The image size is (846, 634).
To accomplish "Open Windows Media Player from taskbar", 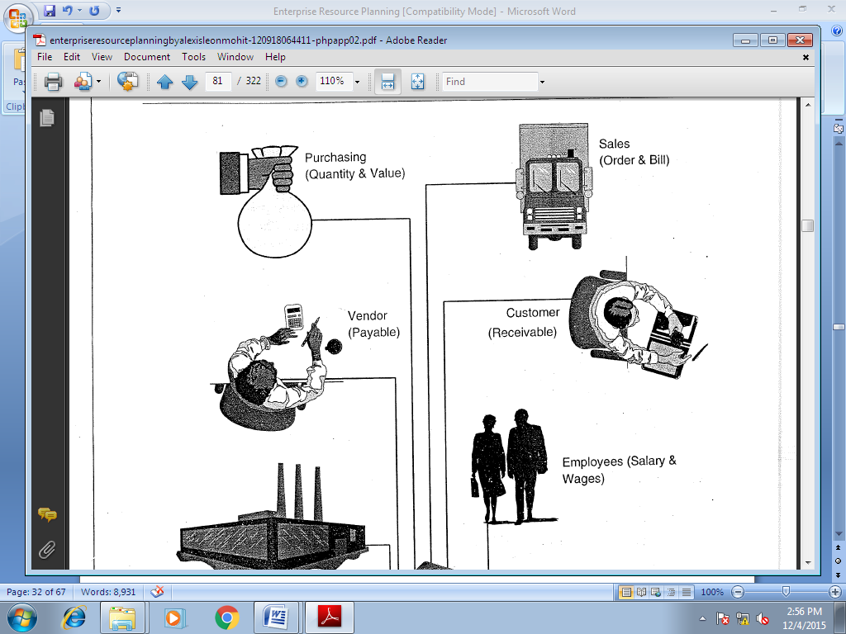I will coord(174,617).
